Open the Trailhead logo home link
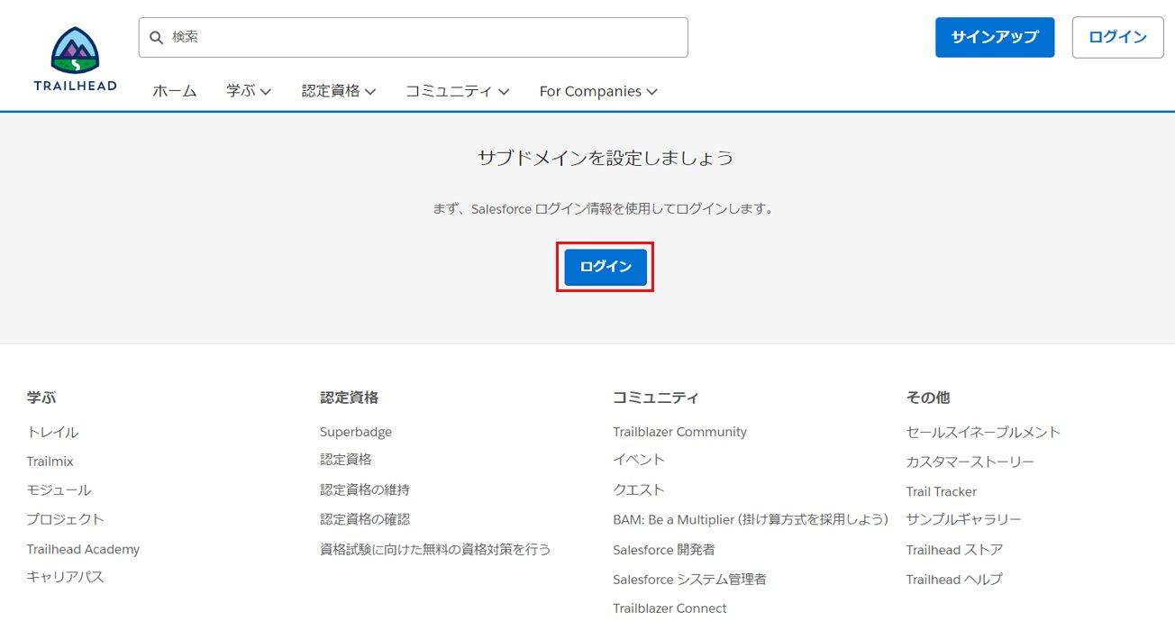Image resolution: width=1175 pixels, height=622 pixels. (x=75, y=59)
